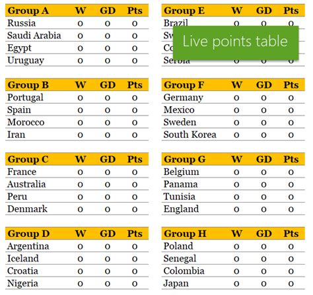Screen dimensions: 313x295
Task: Select Denmark's W value cell
Action: pyautogui.click(x=80, y=209)
